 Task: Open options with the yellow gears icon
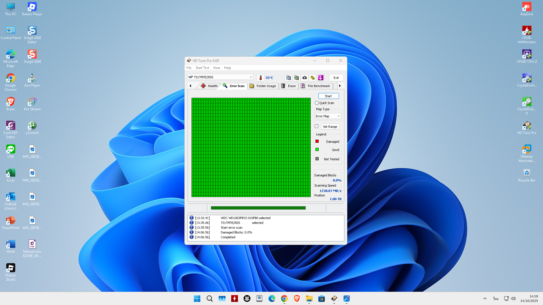pos(312,78)
